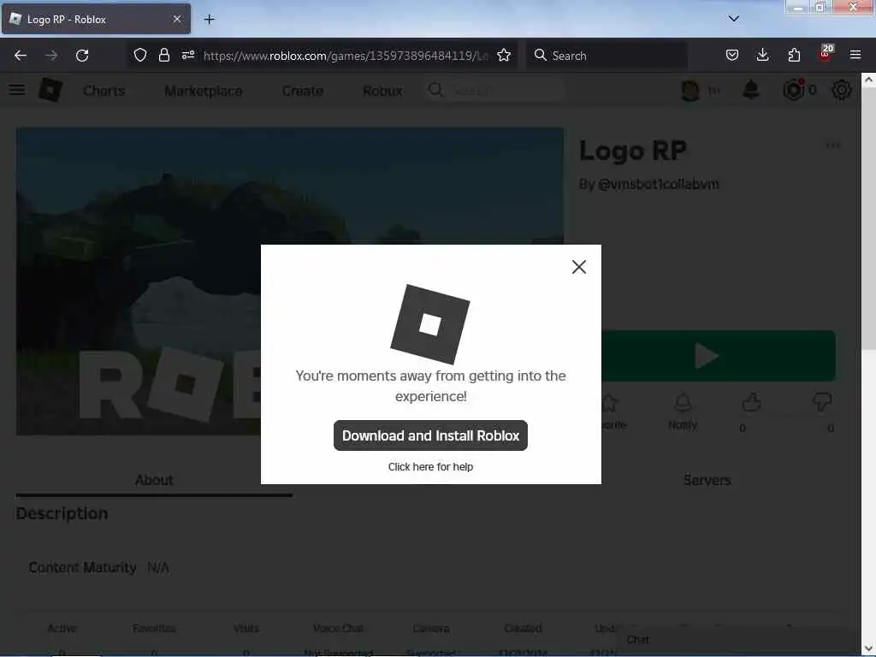
Task: Click the Roblox site search box
Action: [495, 90]
